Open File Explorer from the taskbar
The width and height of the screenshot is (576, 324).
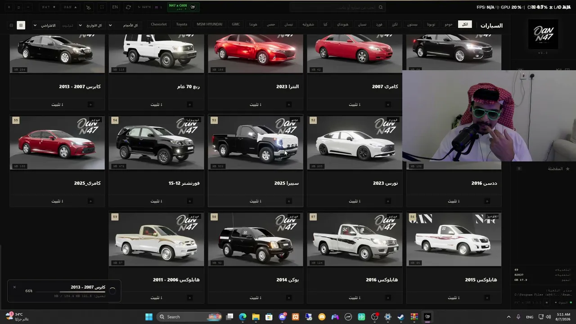point(256,317)
